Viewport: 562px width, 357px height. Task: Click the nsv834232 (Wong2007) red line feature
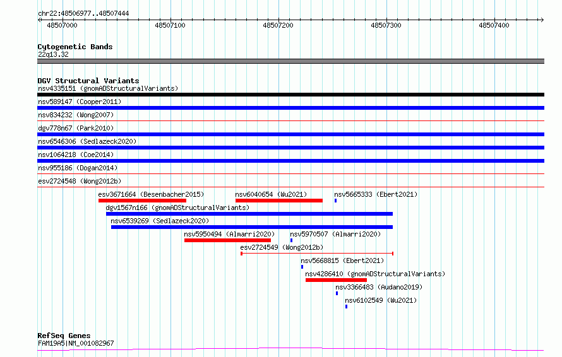coord(290,121)
